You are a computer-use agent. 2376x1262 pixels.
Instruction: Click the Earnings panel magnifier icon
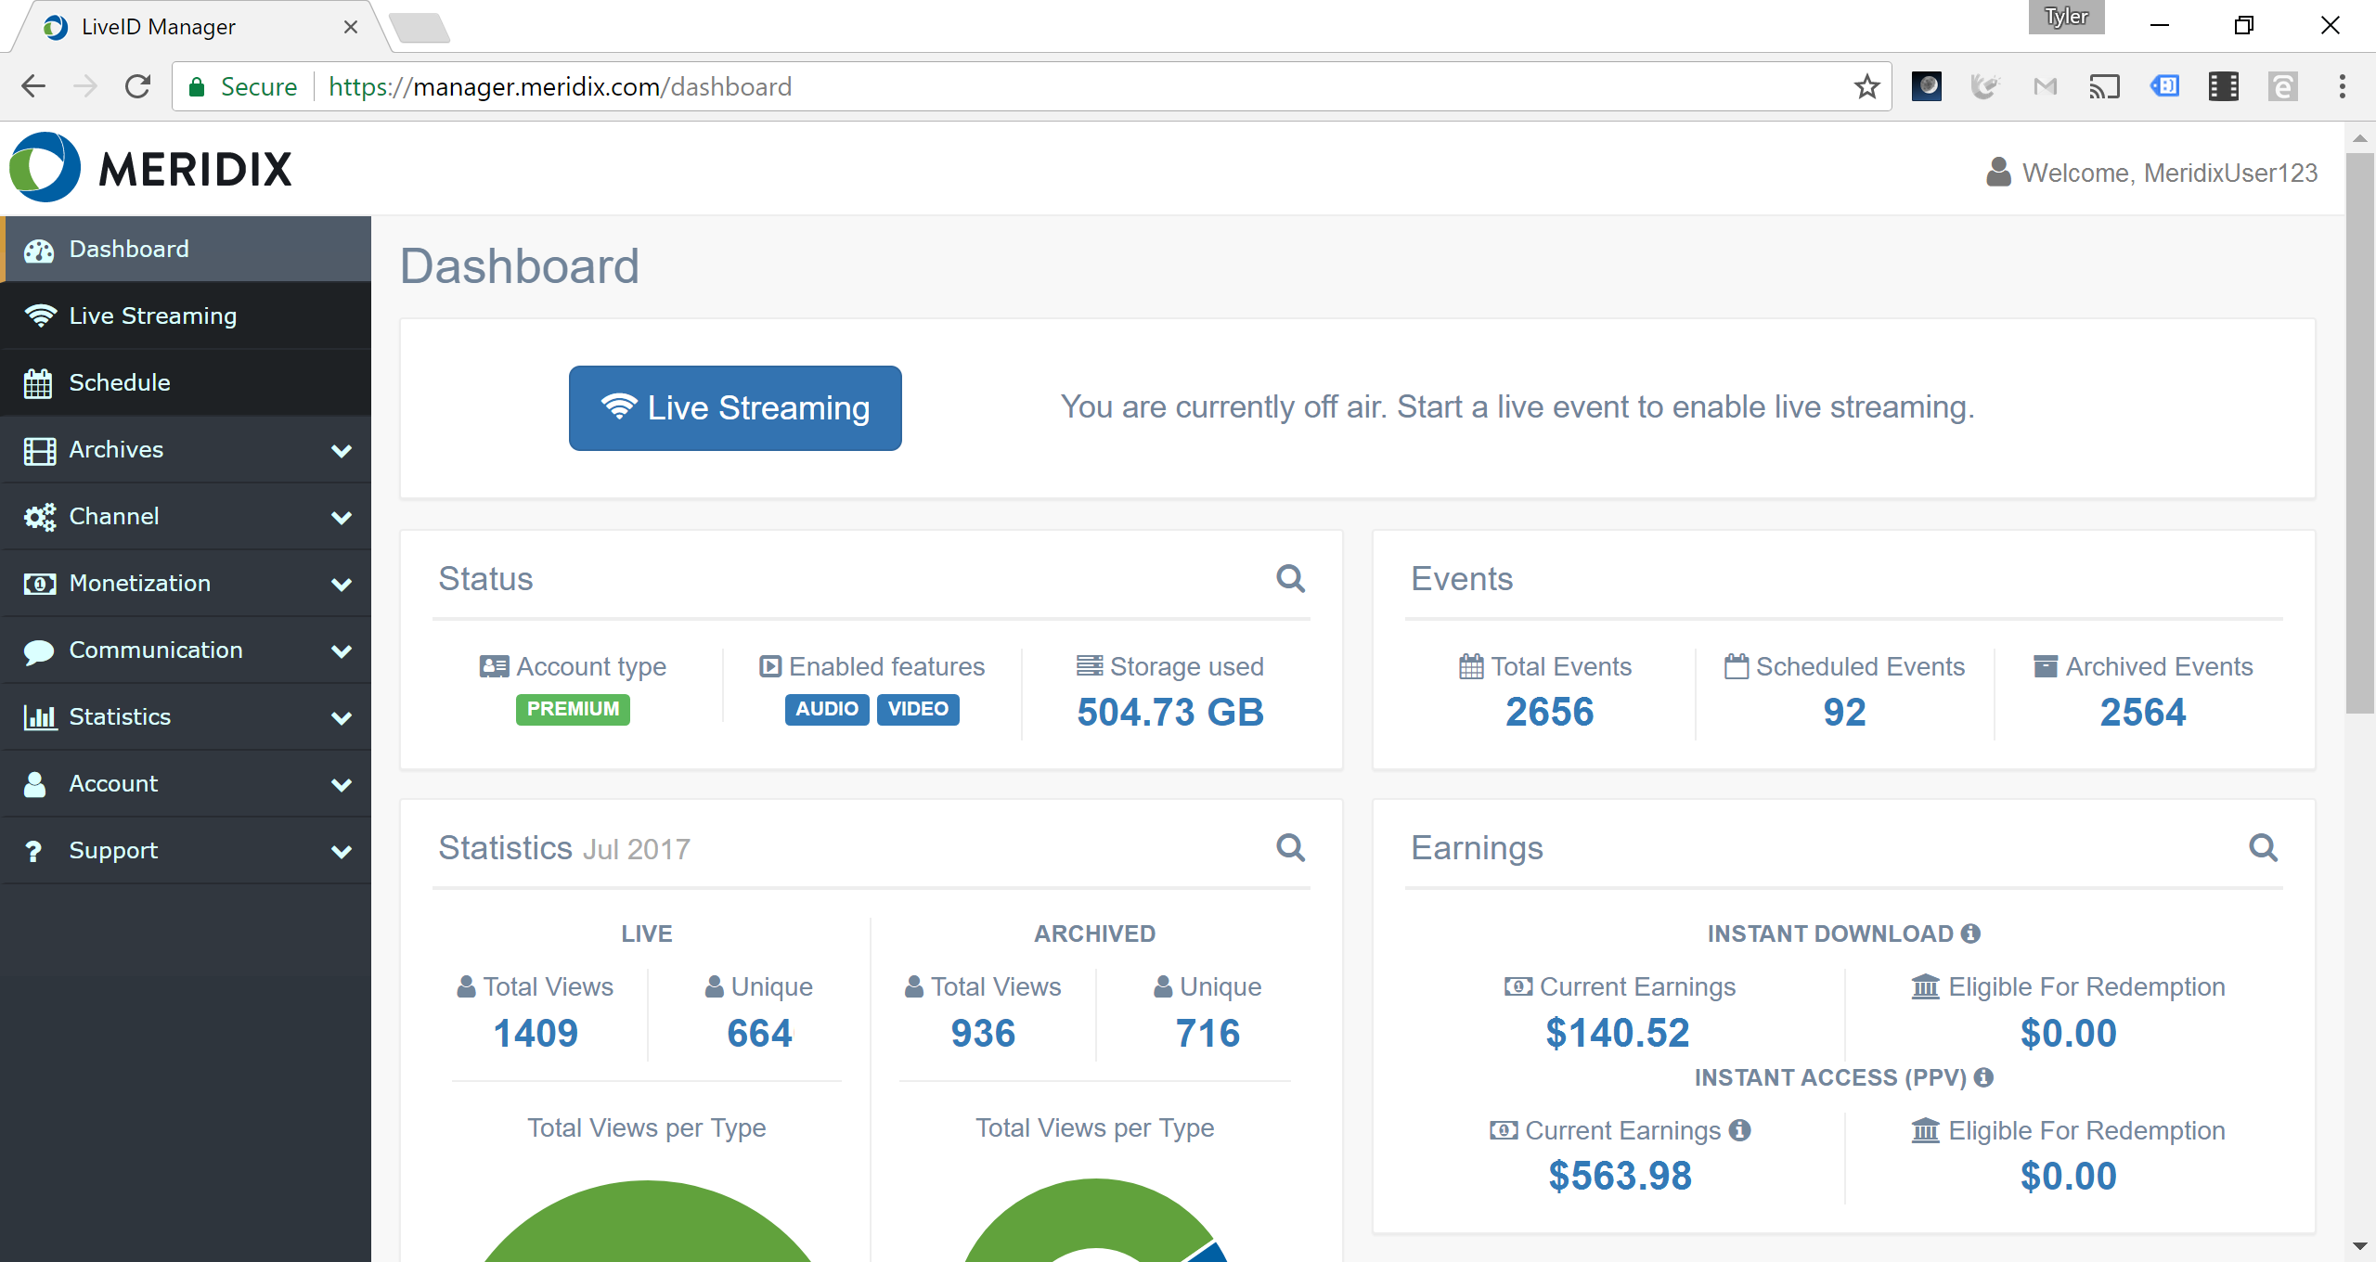pos(2263,847)
